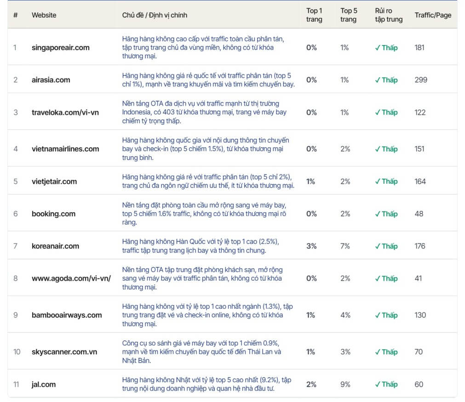
Task: Open the airasia.com website entry
Action: [x=51, y=79]
